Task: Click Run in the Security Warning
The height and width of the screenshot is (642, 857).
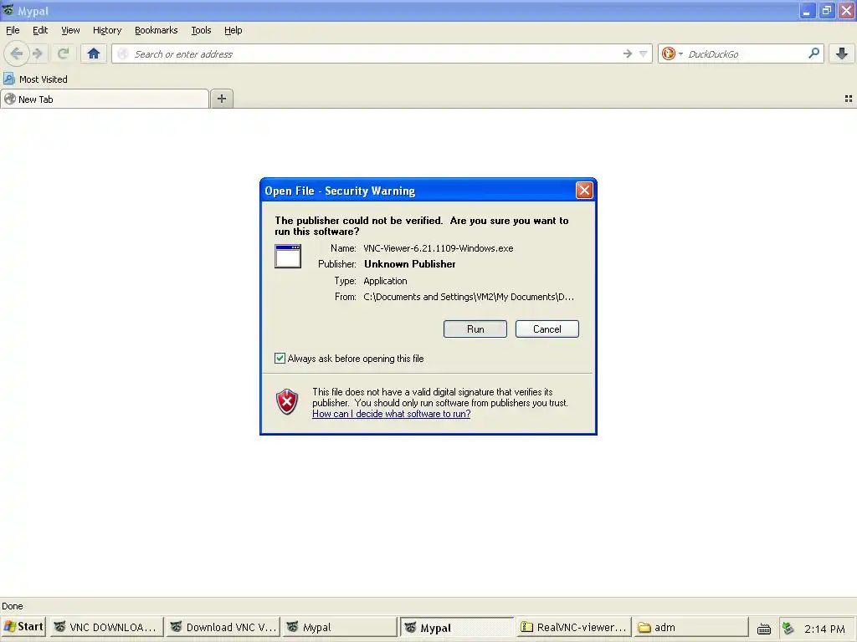Action: click(x=475, y=329)
